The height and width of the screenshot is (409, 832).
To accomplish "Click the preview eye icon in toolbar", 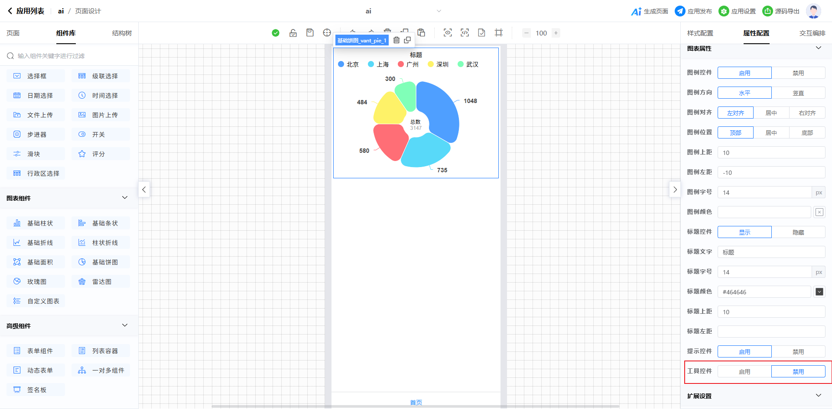I will tap(448, 33).
